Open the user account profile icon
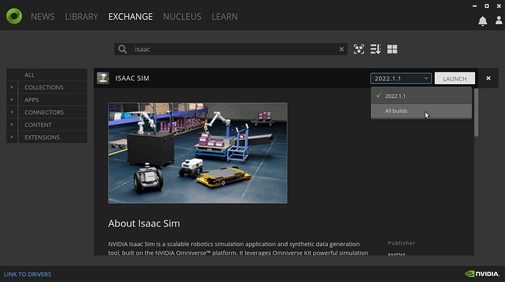This screenshot has height=282, width=505. pyautogui.click(x=498, y=20)
